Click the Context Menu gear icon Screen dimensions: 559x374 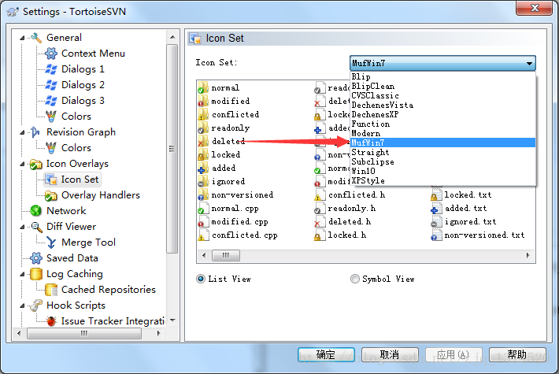point(51,54)
